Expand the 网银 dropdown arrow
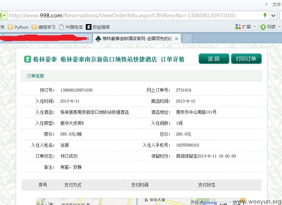 279,27
